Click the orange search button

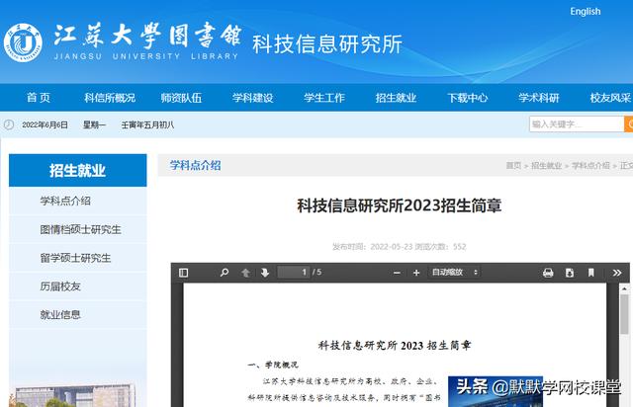(629, 124)
